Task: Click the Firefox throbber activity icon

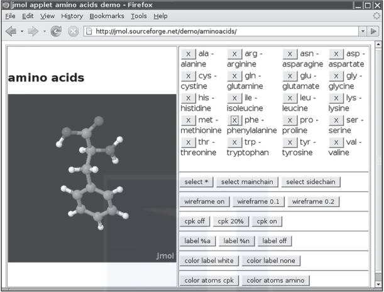Action: (x=376, y=16)
